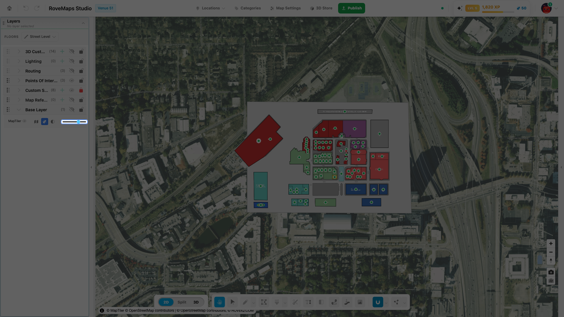Switch to 2D view
The height and width of the screenshot is (317, 564).
[x=166, y=302]
